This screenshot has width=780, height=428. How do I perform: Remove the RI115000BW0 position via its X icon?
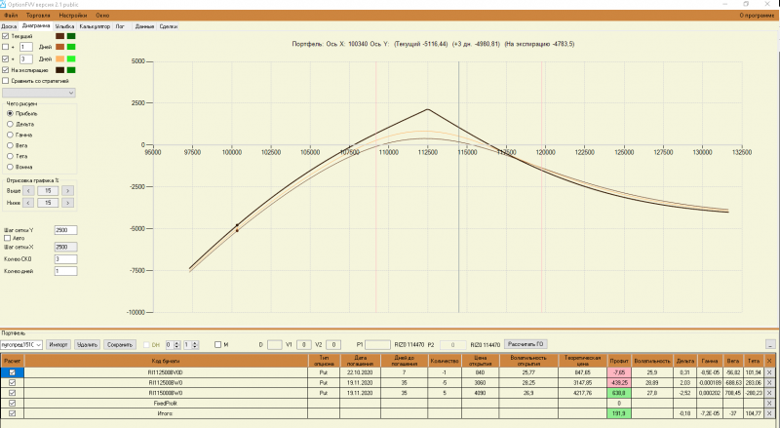click(769, 393)
